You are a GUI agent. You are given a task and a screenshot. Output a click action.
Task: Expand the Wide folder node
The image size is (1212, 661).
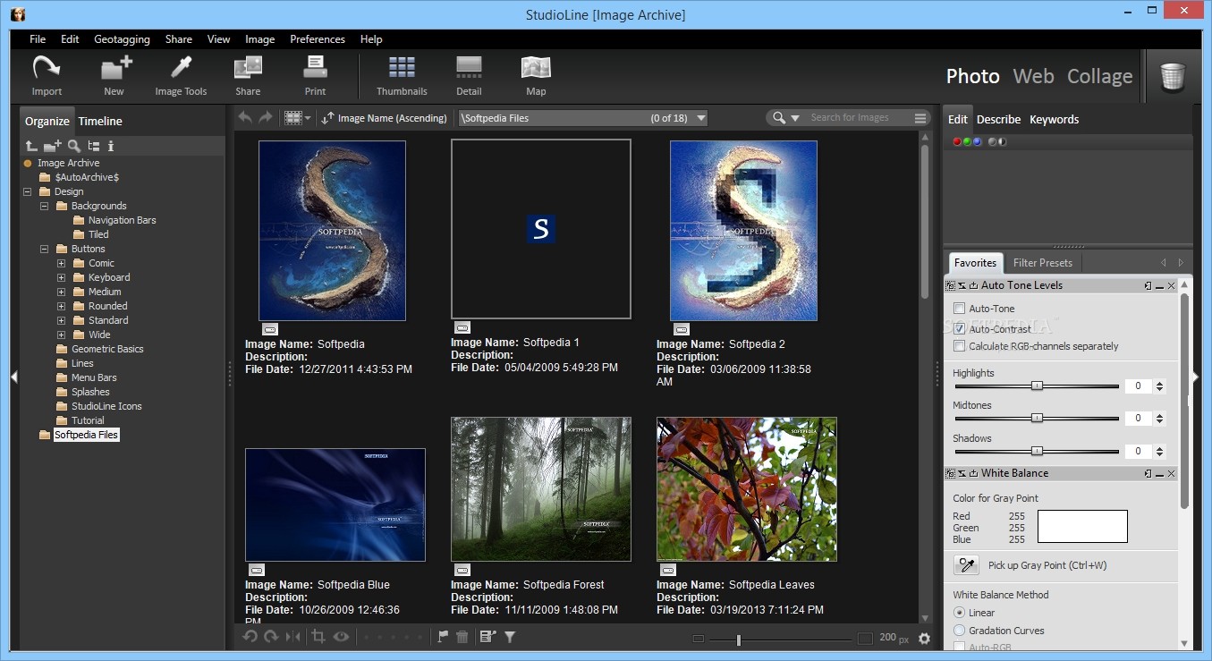(62, 335)
